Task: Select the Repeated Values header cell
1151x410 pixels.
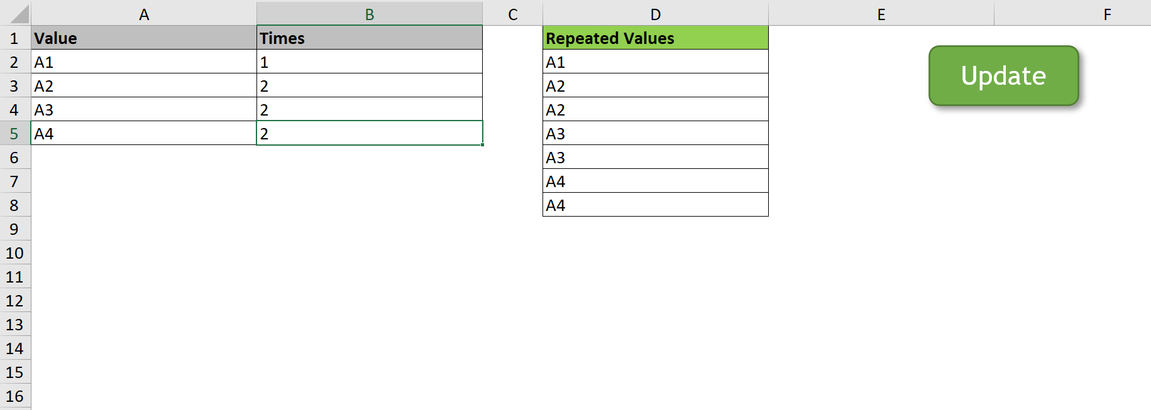Action: pos(655,38)
